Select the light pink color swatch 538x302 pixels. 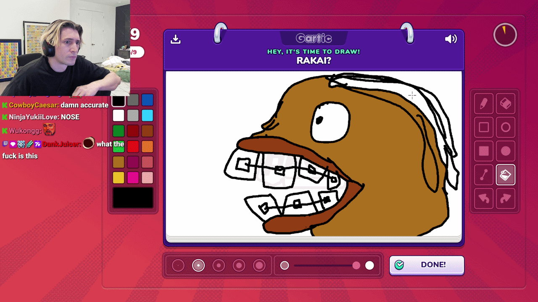coord(147,177)
